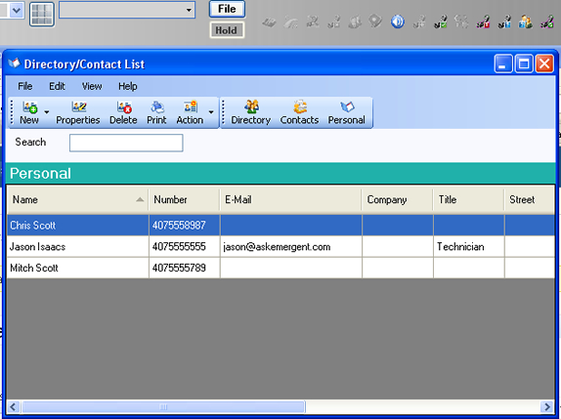Screen dimensions: 561x419
Task: Open the View menu
Action: coord(92,86)
